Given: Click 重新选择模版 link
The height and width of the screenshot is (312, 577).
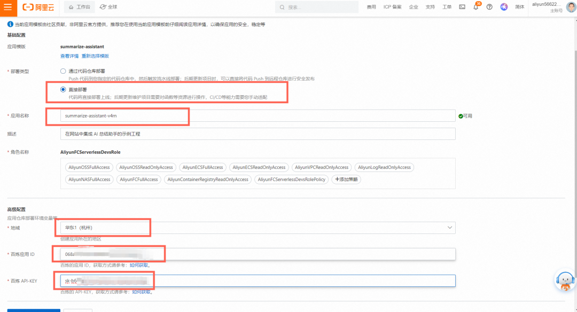Looking at the screenshot, I should (x=95, y=56).
